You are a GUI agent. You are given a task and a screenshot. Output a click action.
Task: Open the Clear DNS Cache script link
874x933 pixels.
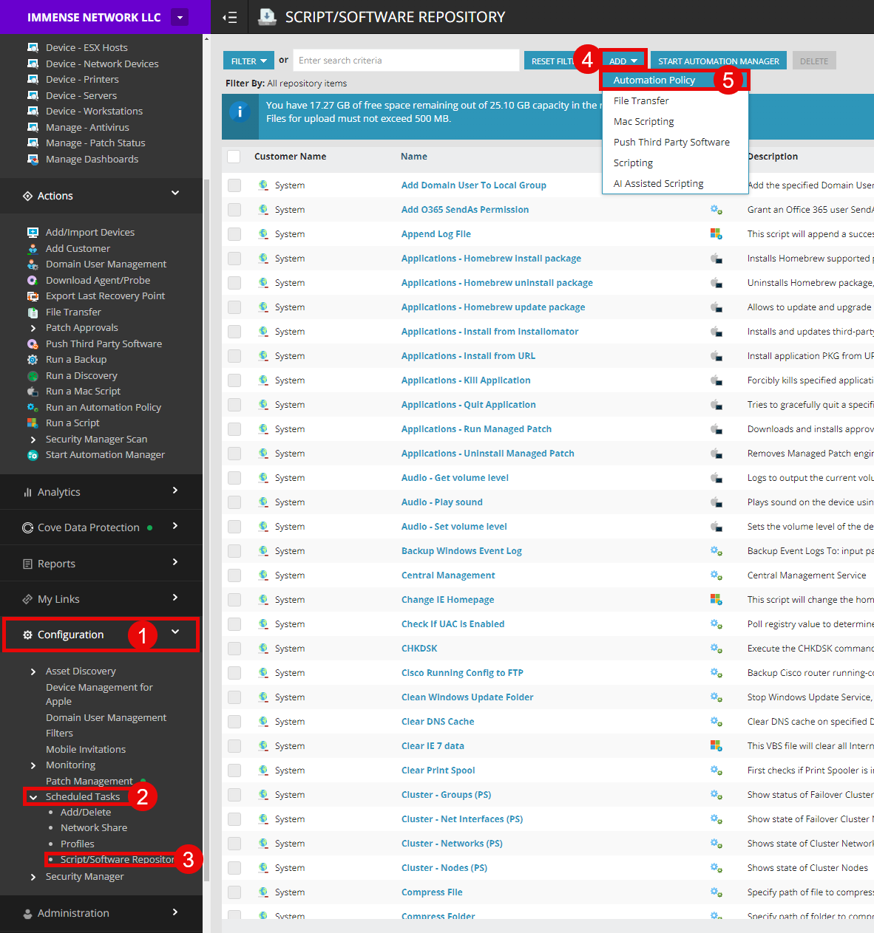click(x=438, y=722)
